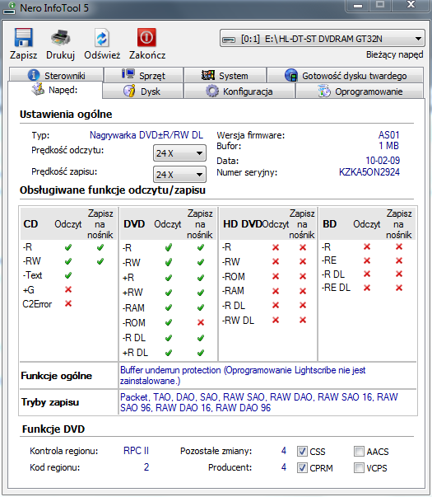The width and height of the screenshot is (432, 497).
Task: Click the Napęd drive tab icon
Action: point(38,89)
